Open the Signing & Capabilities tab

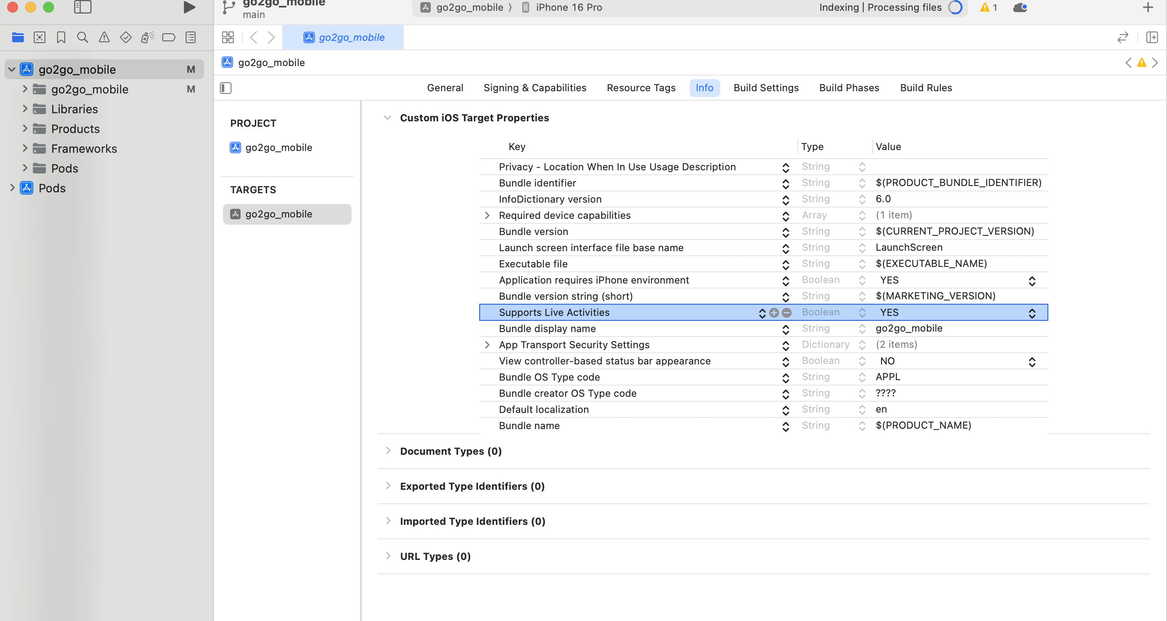coord(535,88)
